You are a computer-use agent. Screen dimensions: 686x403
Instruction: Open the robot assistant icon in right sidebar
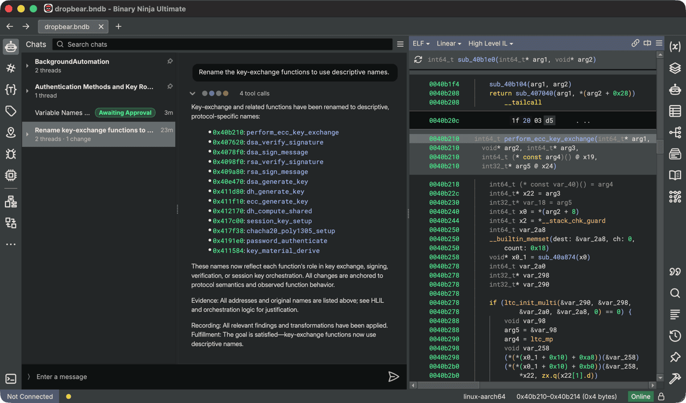(675, 89)
